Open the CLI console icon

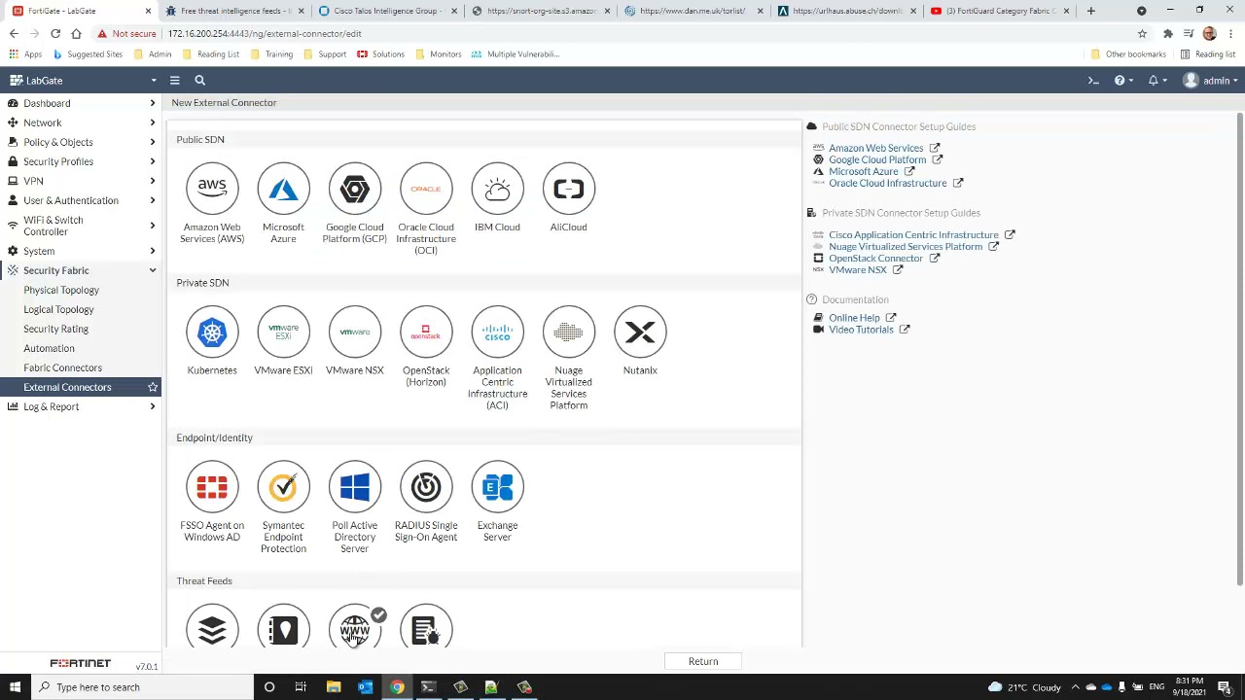pyautogui.click(x=1093, y=81)
